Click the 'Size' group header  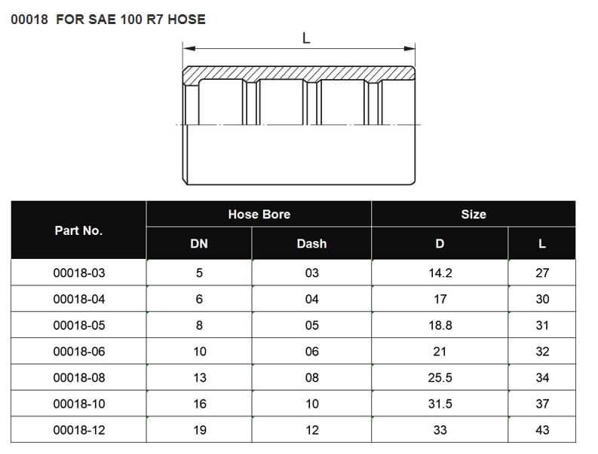click(473, 215)
